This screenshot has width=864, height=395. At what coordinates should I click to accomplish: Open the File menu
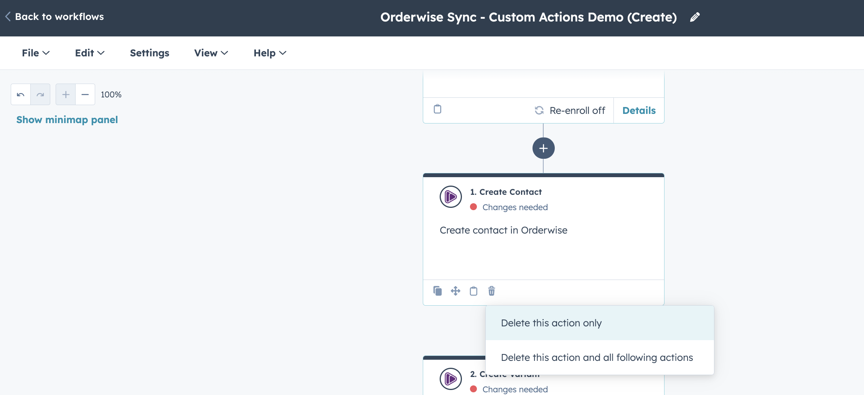point(36,53)
